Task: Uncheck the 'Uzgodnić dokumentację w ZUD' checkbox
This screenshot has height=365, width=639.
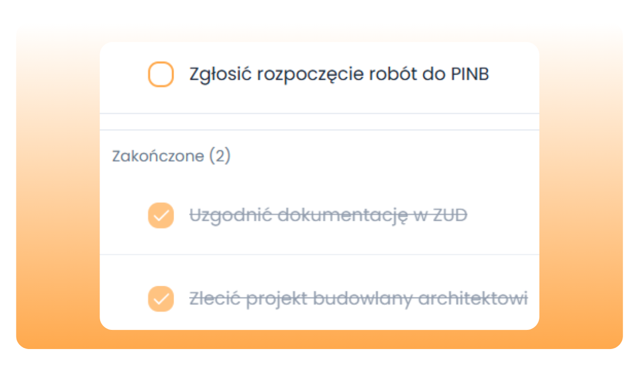Action: [161, 215]
